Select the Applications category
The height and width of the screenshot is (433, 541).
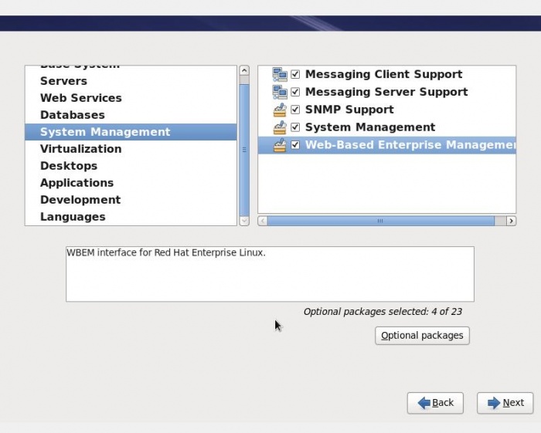click(131, 183)
